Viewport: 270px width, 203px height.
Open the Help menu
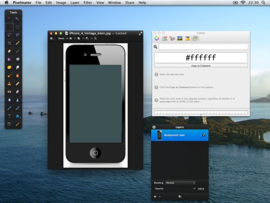pyautogui.click(x=142, y=2)
